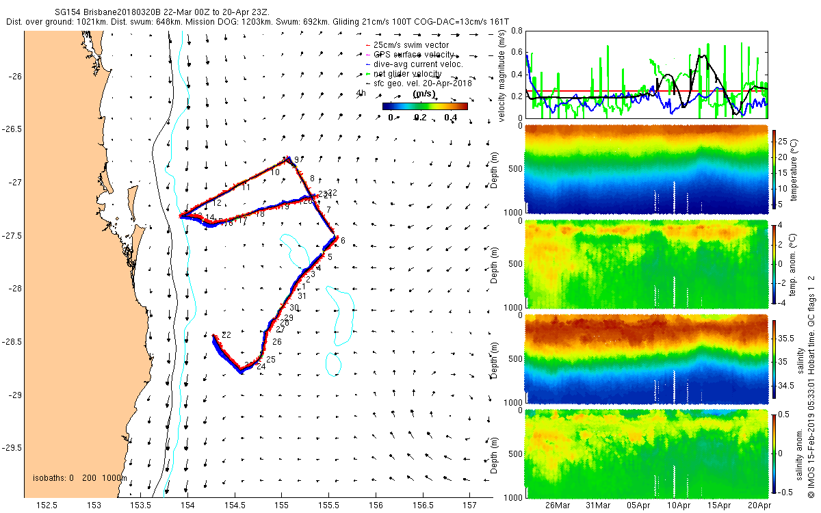Click the '4h' label near the legend
This screenshot has height=513, width=821.
361,93
